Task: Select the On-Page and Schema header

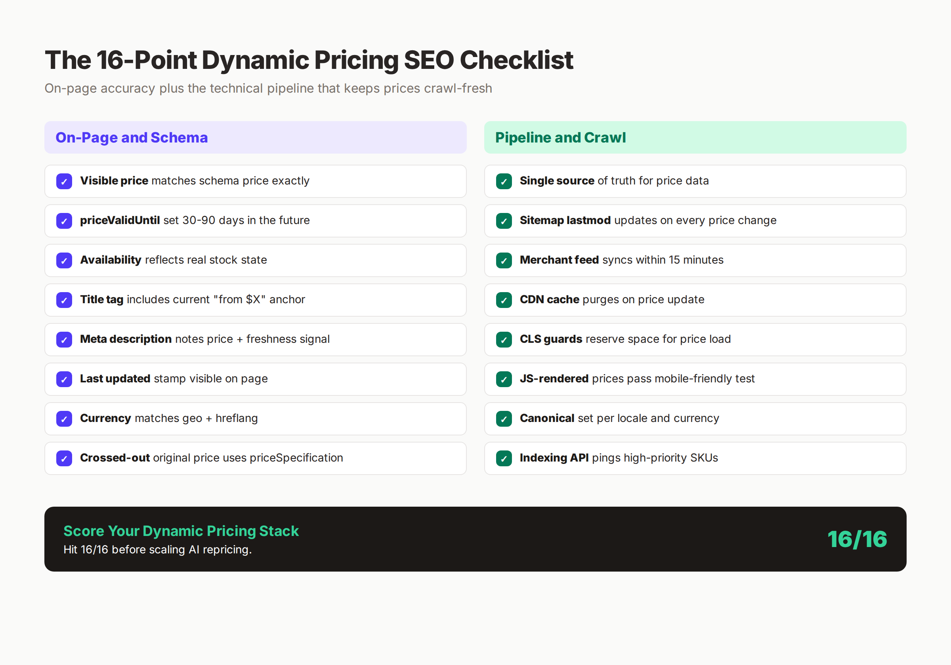Action: [x=256, y=137]
